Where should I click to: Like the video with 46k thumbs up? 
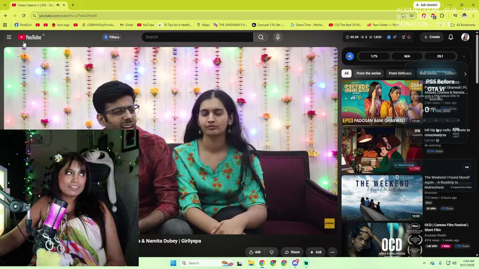point(255,252)
